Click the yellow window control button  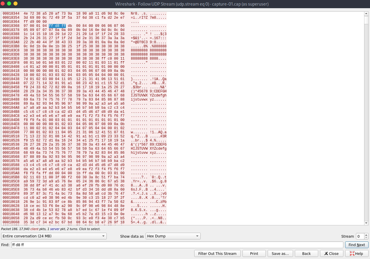pyautogui.click(x=16, y=4)
